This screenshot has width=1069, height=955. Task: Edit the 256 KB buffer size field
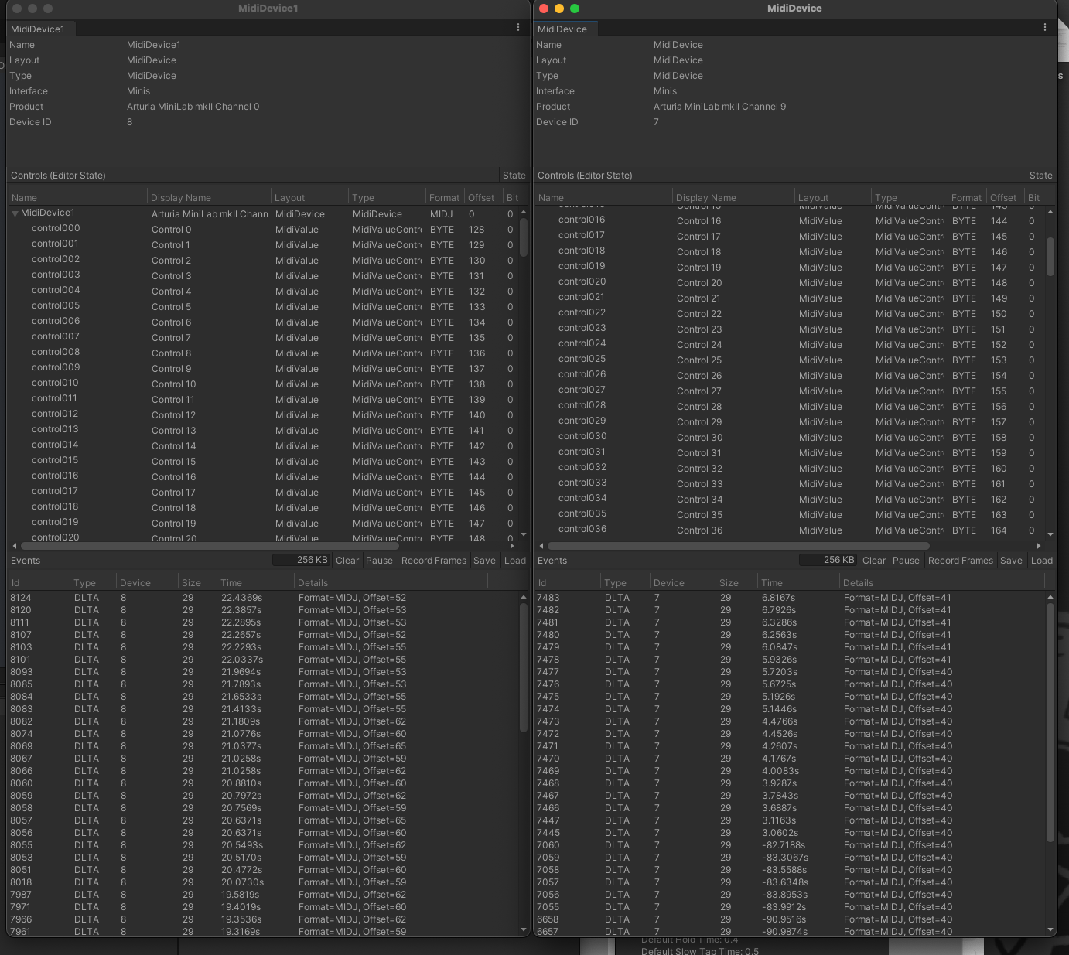pyautogui.click(x=303, y=559)
